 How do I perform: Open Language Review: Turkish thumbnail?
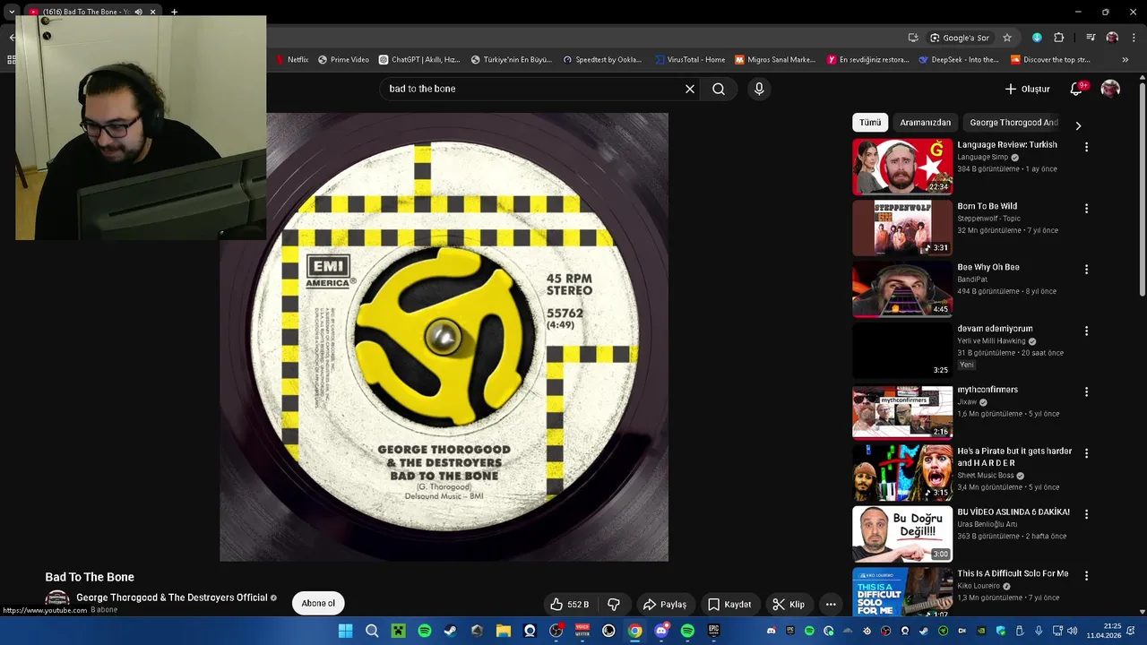pos(902,167)
